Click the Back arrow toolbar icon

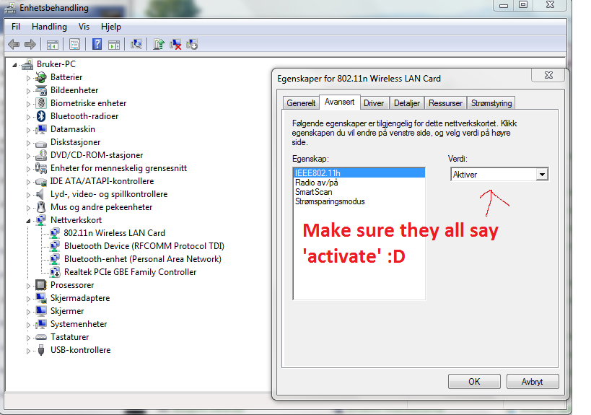pyautogui.click(x=14, y=45)
